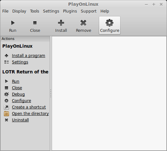Image resolution: width=167 pixels, height=151 pixels.
Task: Click the Remove X icon in toolbar
Action: click(x=83, y=23)
